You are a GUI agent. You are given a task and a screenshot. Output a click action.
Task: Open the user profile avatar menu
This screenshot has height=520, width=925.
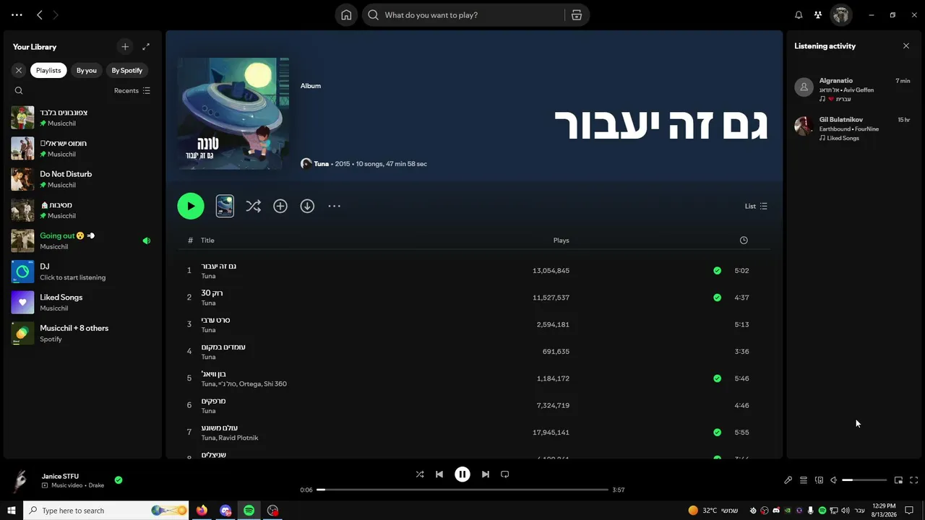tap(840, 14)
